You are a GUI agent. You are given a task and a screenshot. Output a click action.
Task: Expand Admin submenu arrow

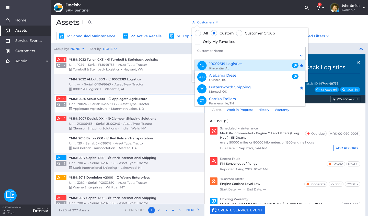[x=47, y=61]
